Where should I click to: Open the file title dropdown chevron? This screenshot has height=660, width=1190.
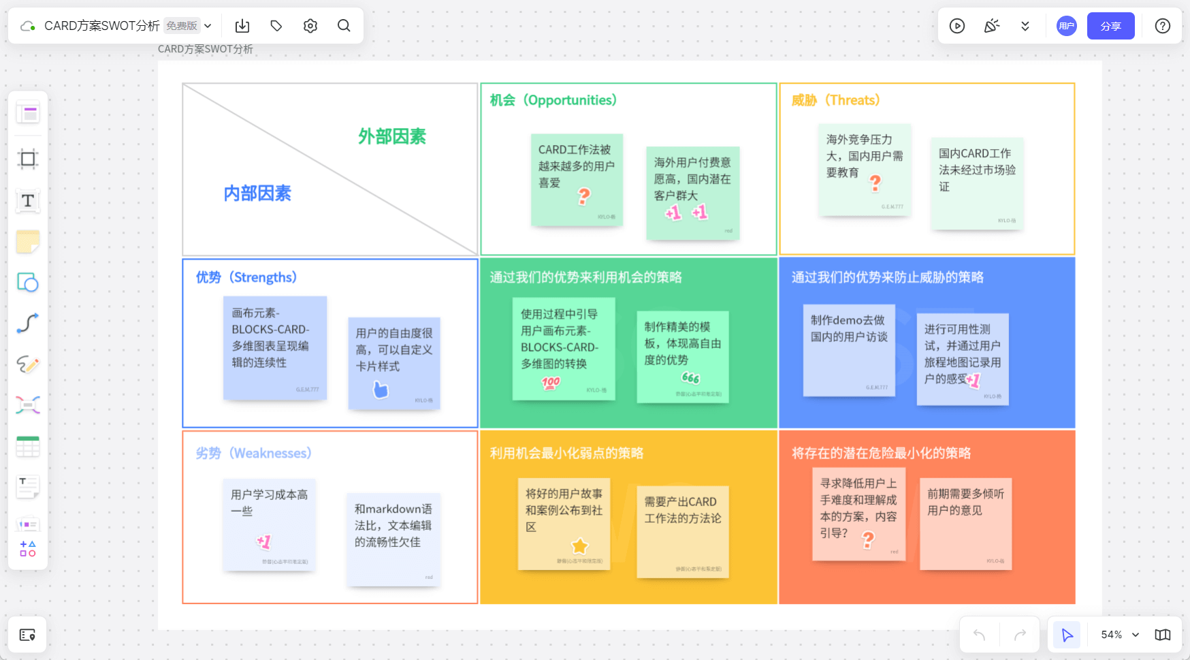click(208, 26)
